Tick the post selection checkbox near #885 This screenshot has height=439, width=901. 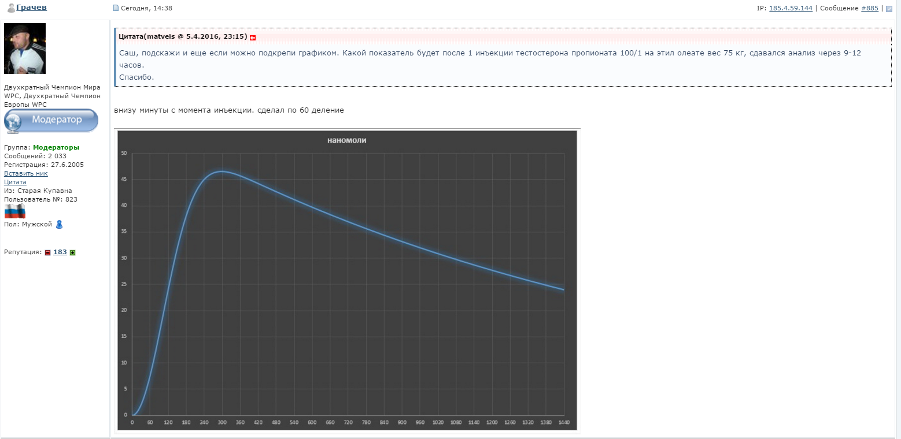point(889,9)
